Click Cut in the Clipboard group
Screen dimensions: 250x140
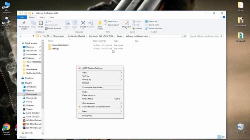point(48,21)
